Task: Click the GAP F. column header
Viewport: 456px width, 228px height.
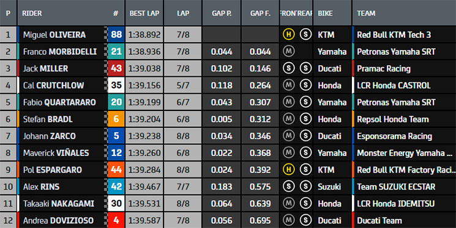Action: (260, 13)
